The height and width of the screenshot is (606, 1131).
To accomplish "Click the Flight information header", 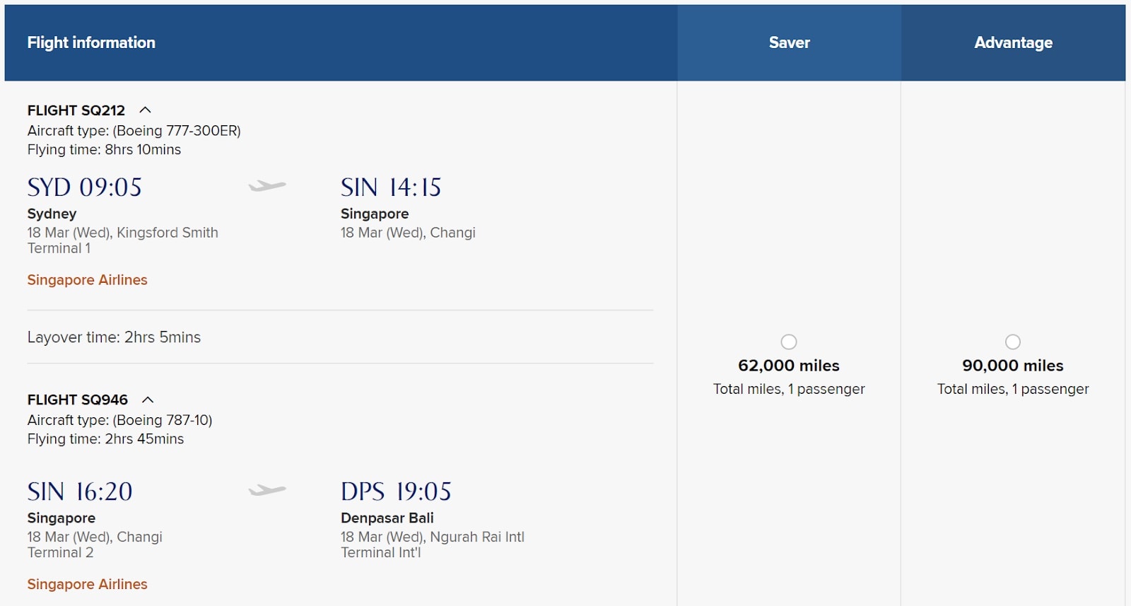I will pos(91,42).
